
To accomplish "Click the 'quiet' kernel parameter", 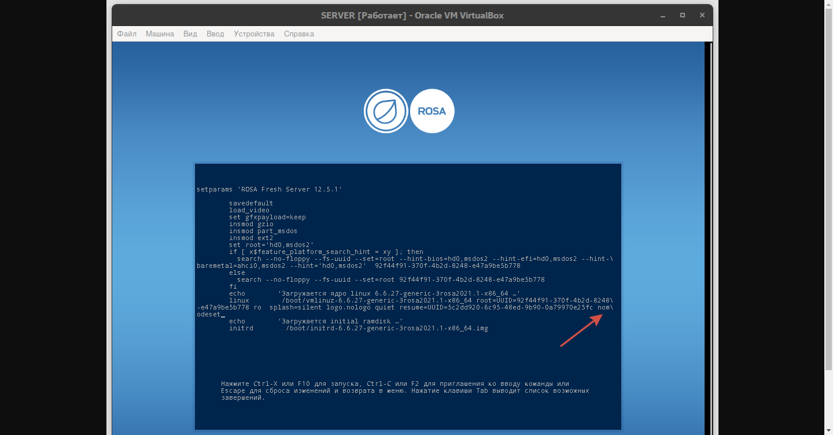I will click(385, 307).
